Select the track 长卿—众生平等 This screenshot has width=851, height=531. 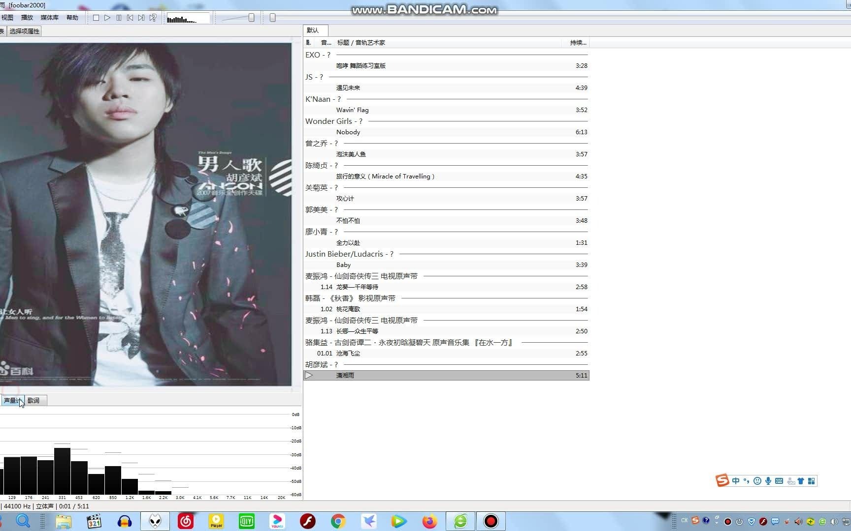click(x=446, y=331)
